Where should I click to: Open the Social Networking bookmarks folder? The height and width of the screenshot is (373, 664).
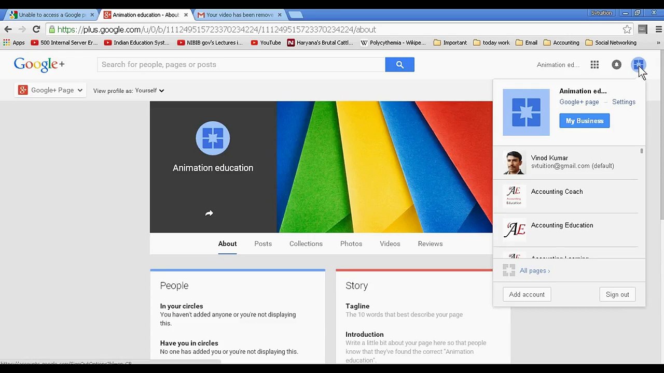(611, 42)
